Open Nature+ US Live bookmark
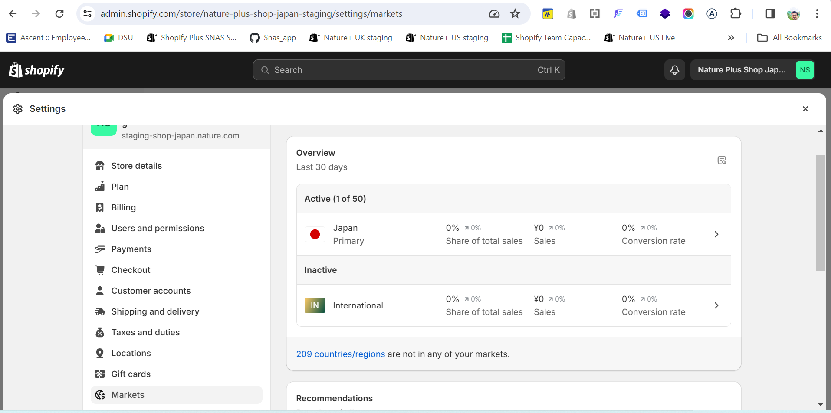Screen dimensions: 831x413 pos(640,38)
